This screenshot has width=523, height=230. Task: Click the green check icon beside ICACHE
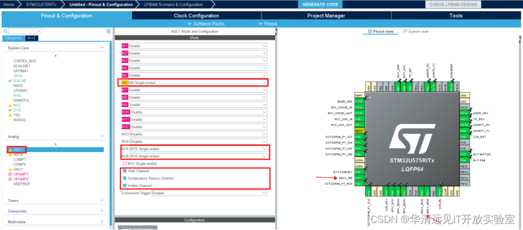click(10, 81)
